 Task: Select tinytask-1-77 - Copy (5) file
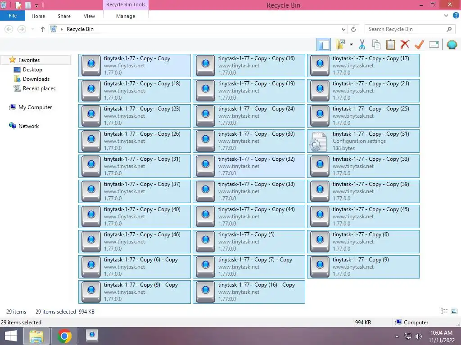[249, 242]
